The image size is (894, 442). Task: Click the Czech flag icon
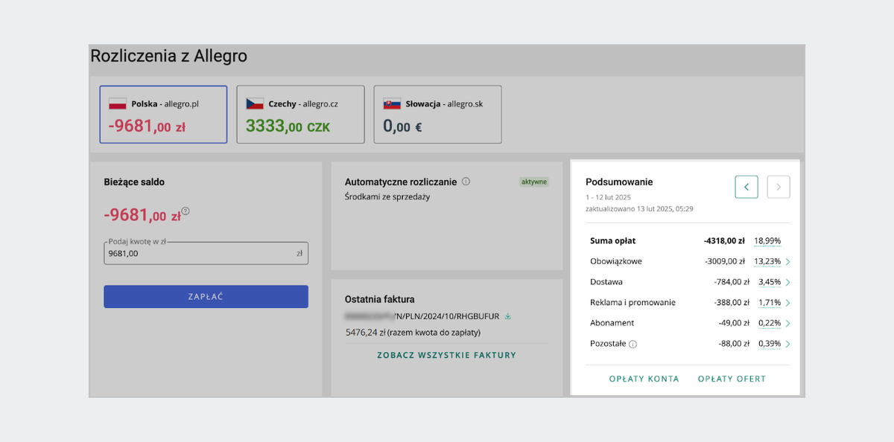255,103
